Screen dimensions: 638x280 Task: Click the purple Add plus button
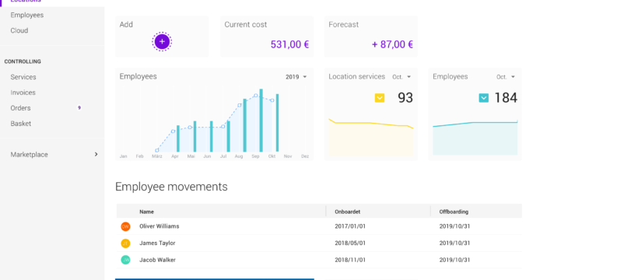162,41
